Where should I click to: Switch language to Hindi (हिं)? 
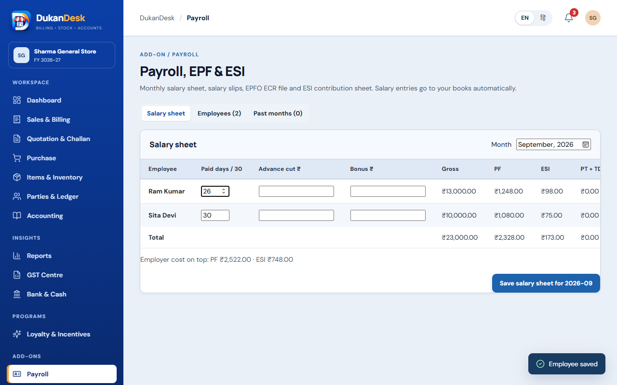[x=543, y=18]
